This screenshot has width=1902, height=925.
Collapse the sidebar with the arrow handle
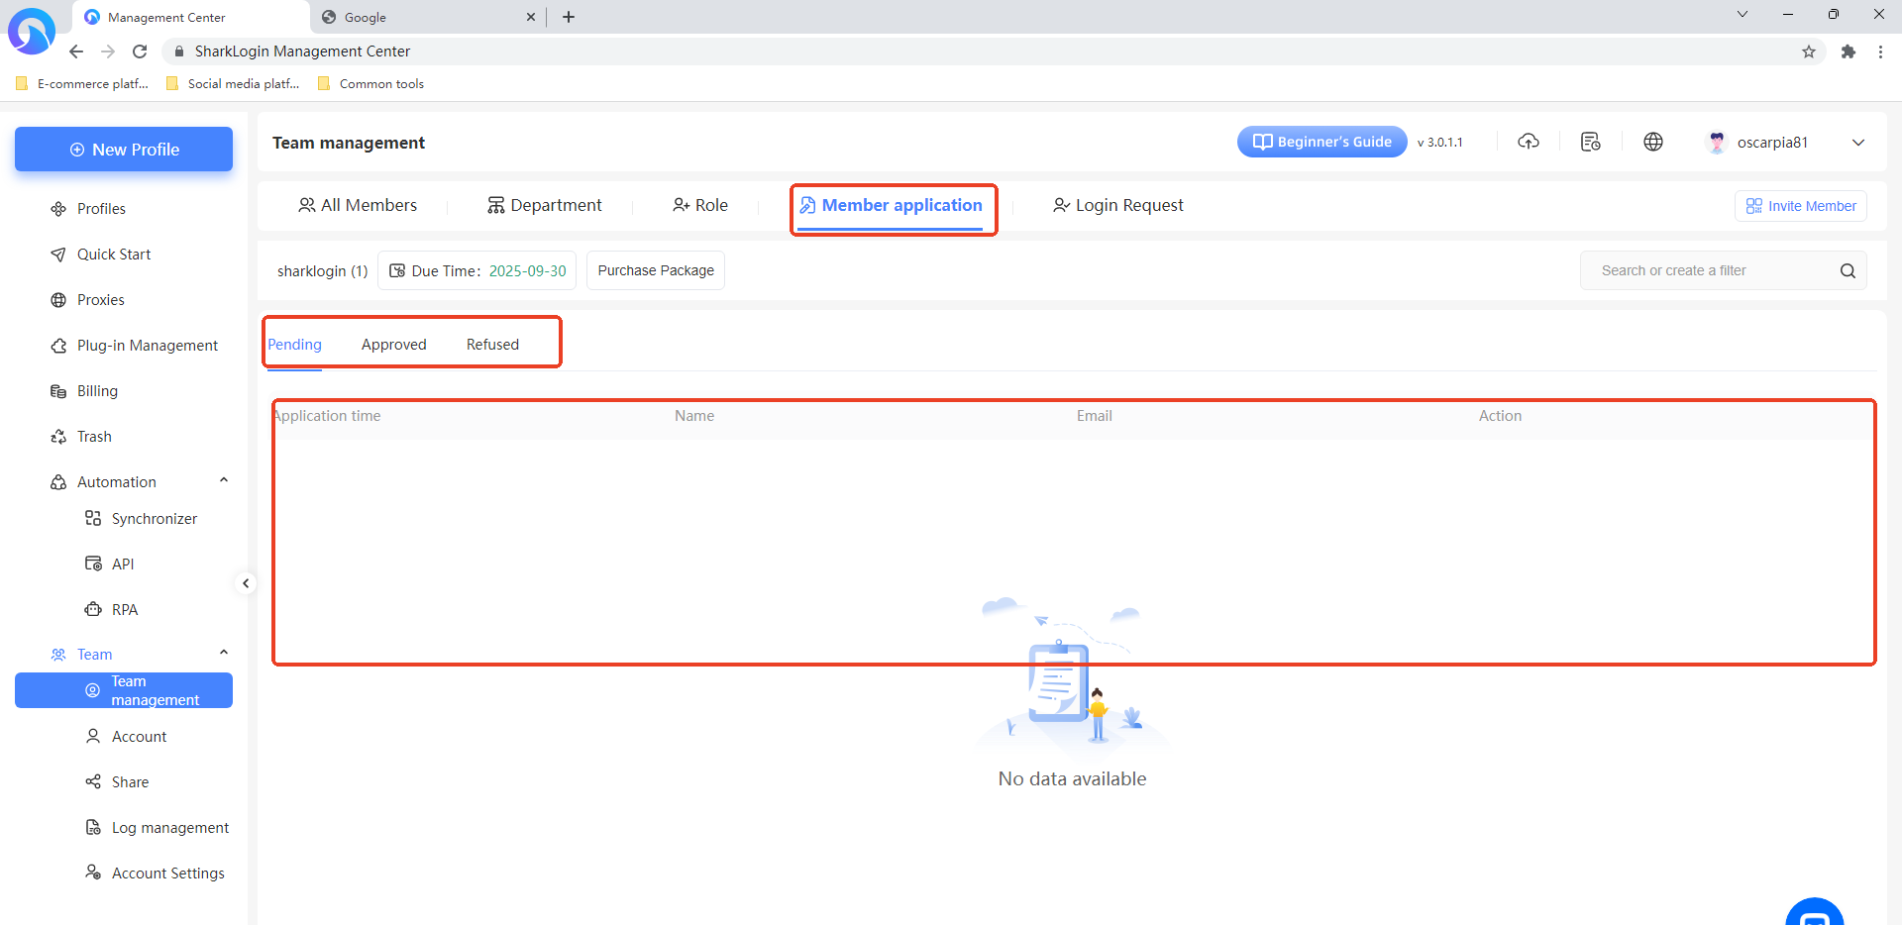[x=246, y=583]
